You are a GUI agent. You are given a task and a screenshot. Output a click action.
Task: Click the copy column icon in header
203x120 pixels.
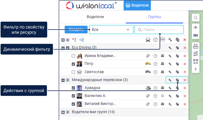click(x=177, y=40)
